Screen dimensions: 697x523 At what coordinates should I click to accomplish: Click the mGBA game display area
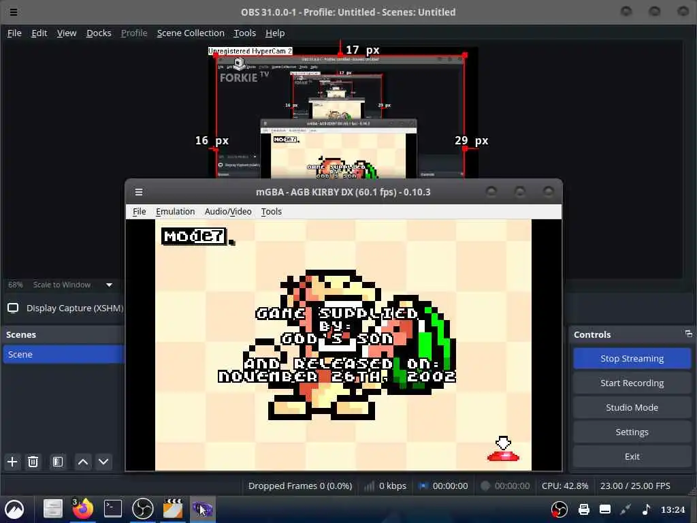[343, 345]
